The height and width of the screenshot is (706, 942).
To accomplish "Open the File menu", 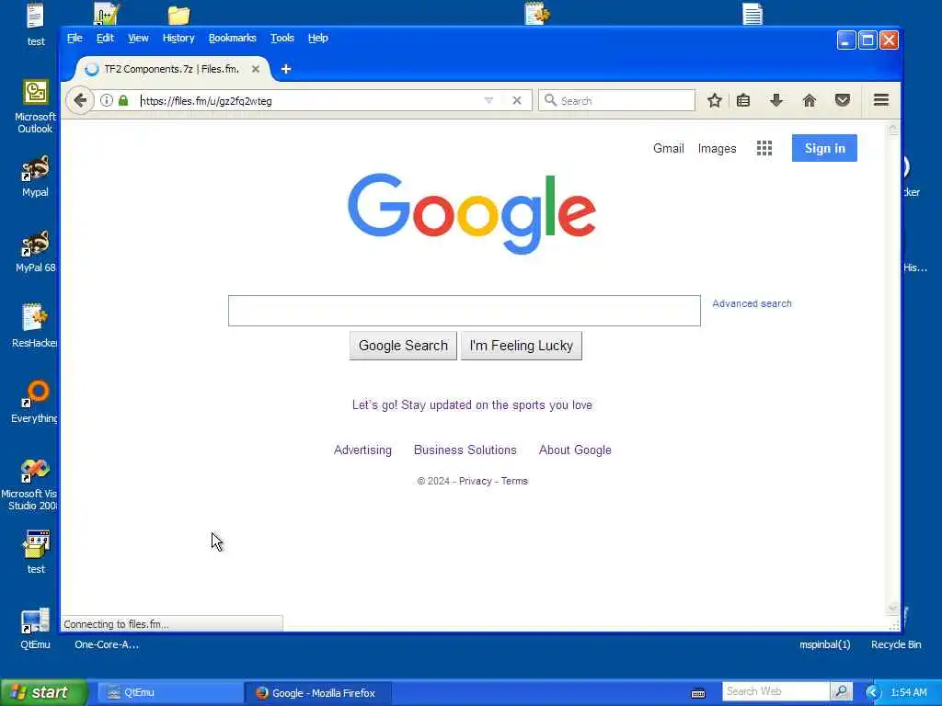I will pyautogui.click(x=75, y=38).
